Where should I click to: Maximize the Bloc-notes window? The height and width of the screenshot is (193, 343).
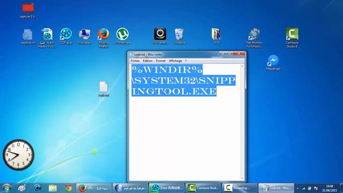229,54
